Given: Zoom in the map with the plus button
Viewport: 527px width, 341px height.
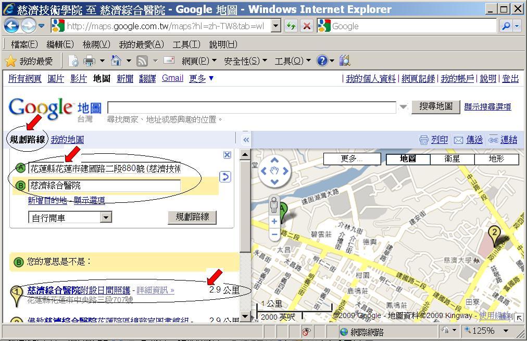Looking at the screenshot, I should click(x=274, y=221).
